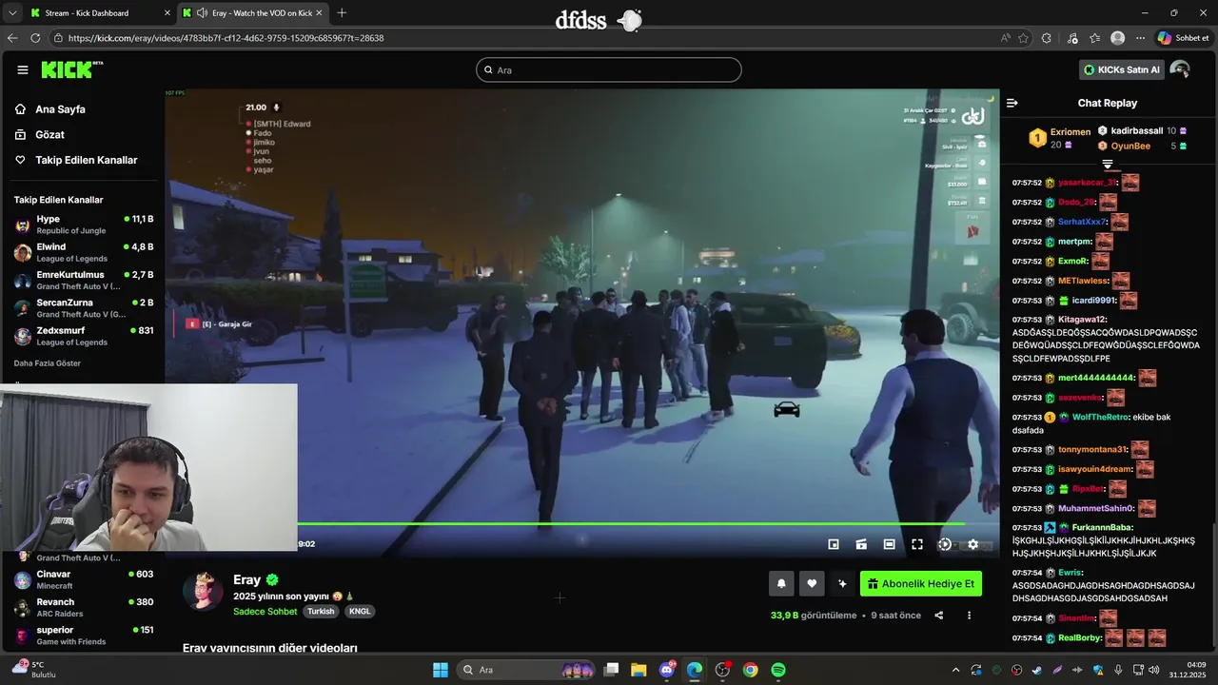Click Copilot 'Sohbet et' button
1218x685 pixels.
(1183, 38)
